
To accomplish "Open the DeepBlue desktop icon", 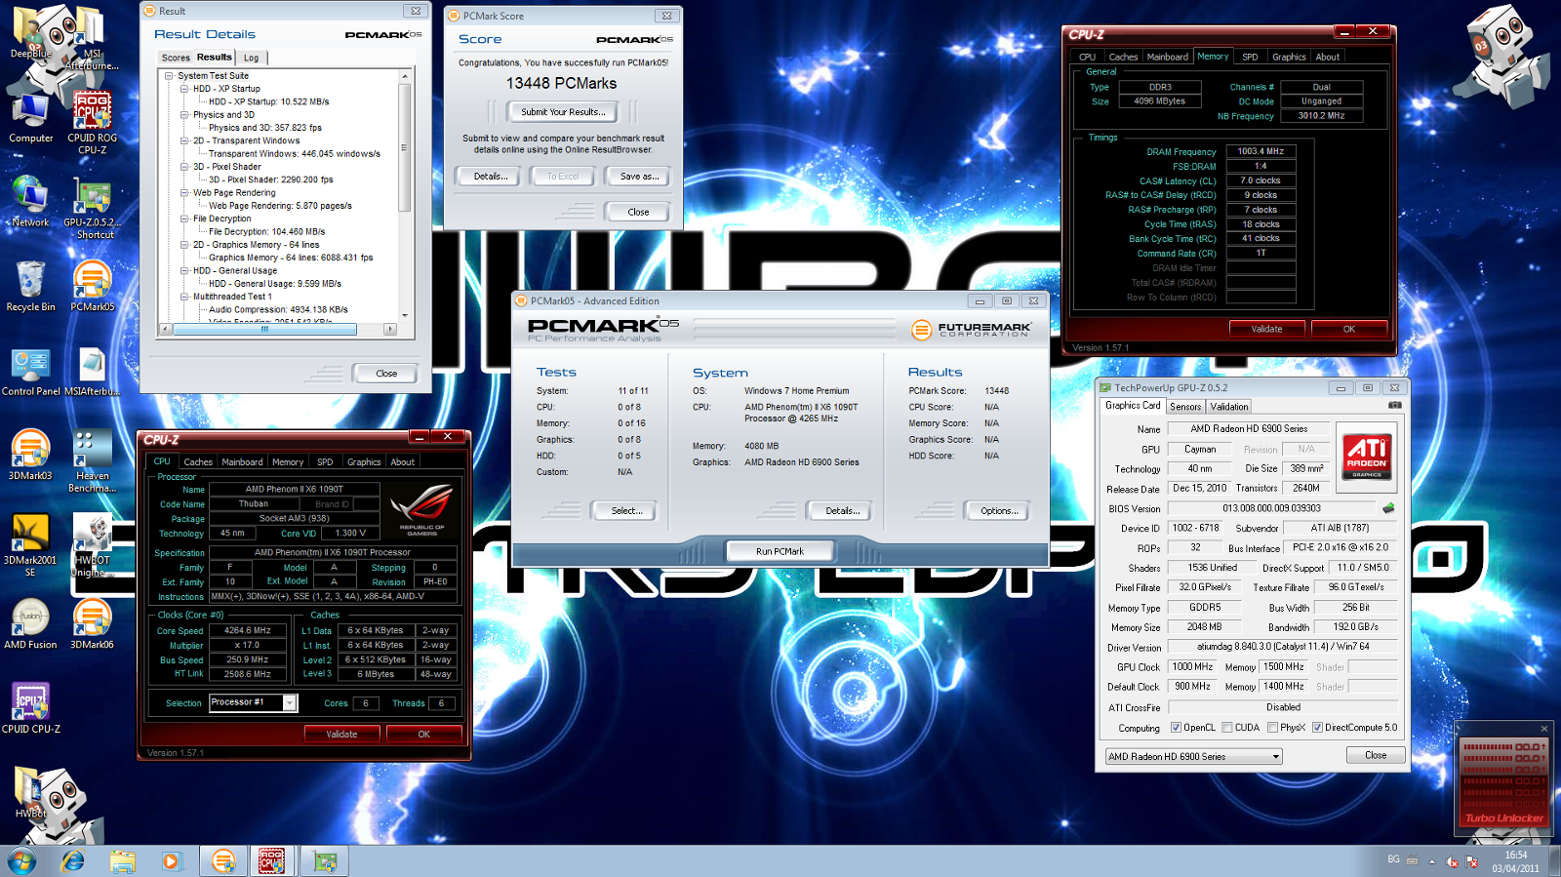I will (x=31, y=33).
